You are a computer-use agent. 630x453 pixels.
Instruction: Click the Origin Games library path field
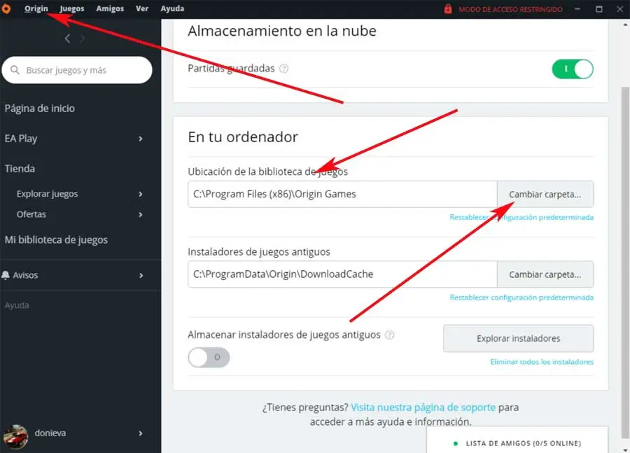click(x=342, y=194)
